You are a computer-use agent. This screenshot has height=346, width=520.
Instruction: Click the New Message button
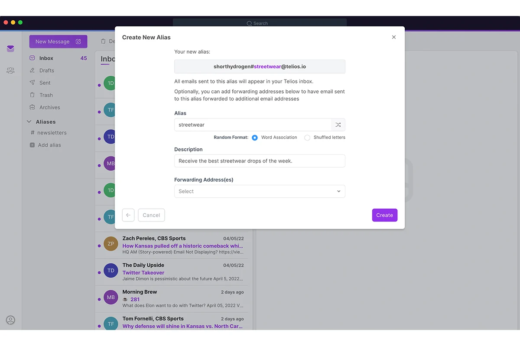[58, 42]
